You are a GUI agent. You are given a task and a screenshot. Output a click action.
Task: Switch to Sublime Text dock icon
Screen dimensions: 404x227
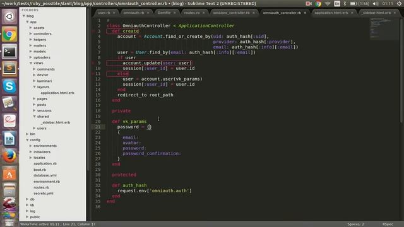(9, 69)
